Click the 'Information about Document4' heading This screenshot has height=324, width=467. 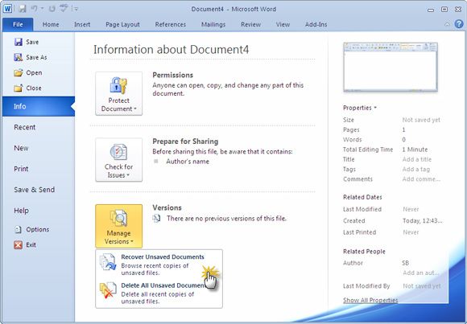coord(172,49)
